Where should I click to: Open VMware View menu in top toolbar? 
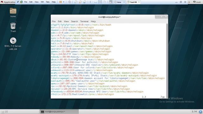tap(36, 2)
